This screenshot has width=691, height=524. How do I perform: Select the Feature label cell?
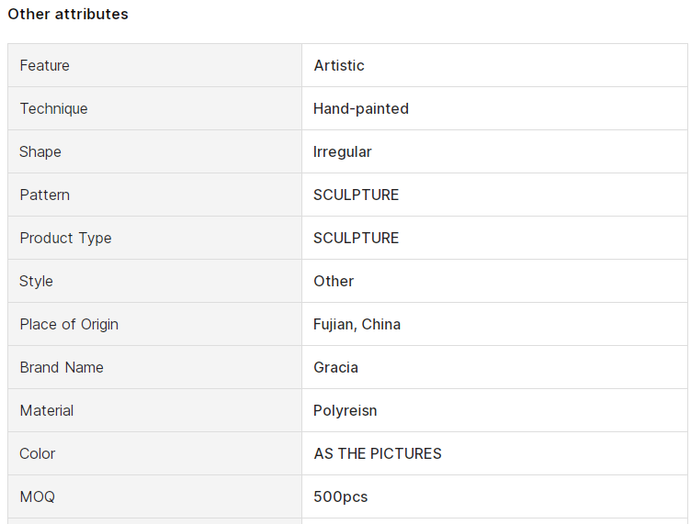[x=154, y=65]
